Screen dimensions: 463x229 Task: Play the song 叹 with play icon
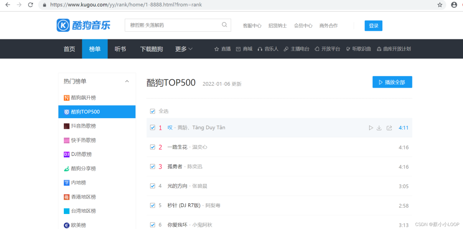[x=371, y=128]
